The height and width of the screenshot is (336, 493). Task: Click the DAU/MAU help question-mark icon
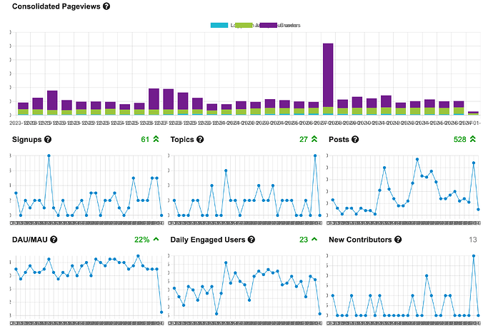tap(54, 240)
